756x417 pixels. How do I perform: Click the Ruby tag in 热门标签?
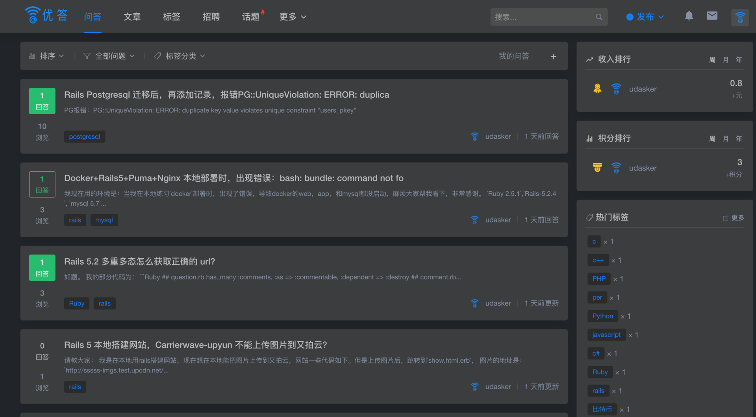pos(600,372)
